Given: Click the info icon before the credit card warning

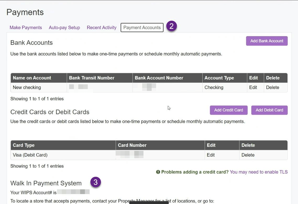Looking at the screenshot, I should click(x=158, y=172).
